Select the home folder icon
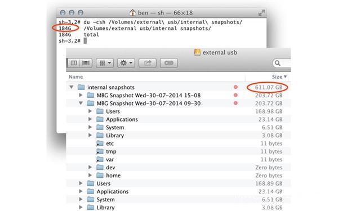338x211 pixels. click(100, 175)
